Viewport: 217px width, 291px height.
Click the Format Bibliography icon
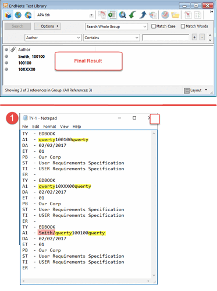[x=198, y=15]
